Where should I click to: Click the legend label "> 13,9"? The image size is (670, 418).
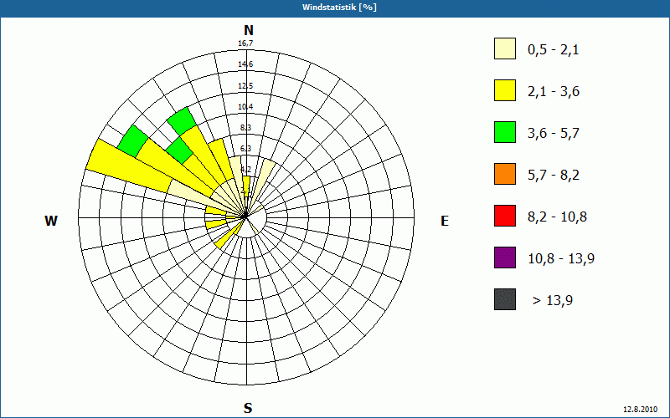(553, 301)
